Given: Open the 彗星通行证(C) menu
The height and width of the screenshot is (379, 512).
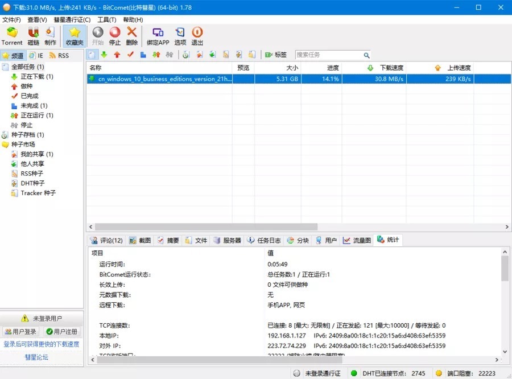Looking at the screenshot, I should point(72,19).
